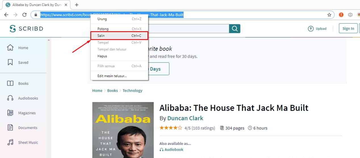The image size is (360, 158).
Task: Open Edit mesin telusur menu entry
Action: tap(119, 76)
